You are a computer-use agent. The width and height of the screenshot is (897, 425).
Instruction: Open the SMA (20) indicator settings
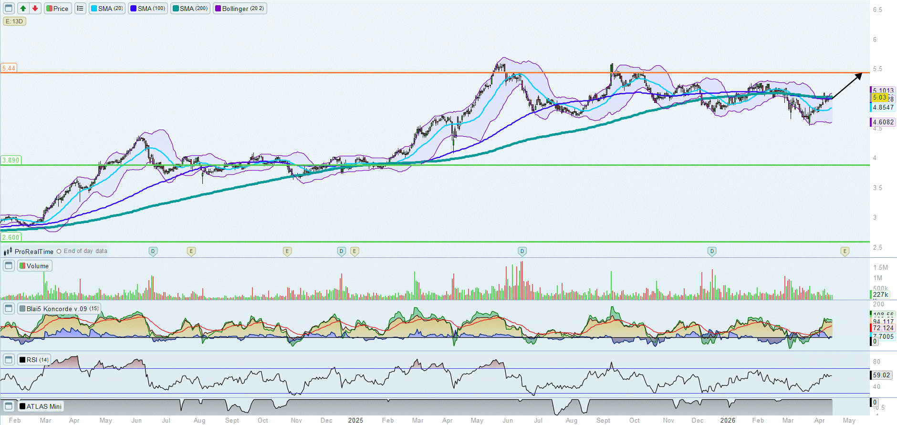pyautogui.click(x=107, y=9)
